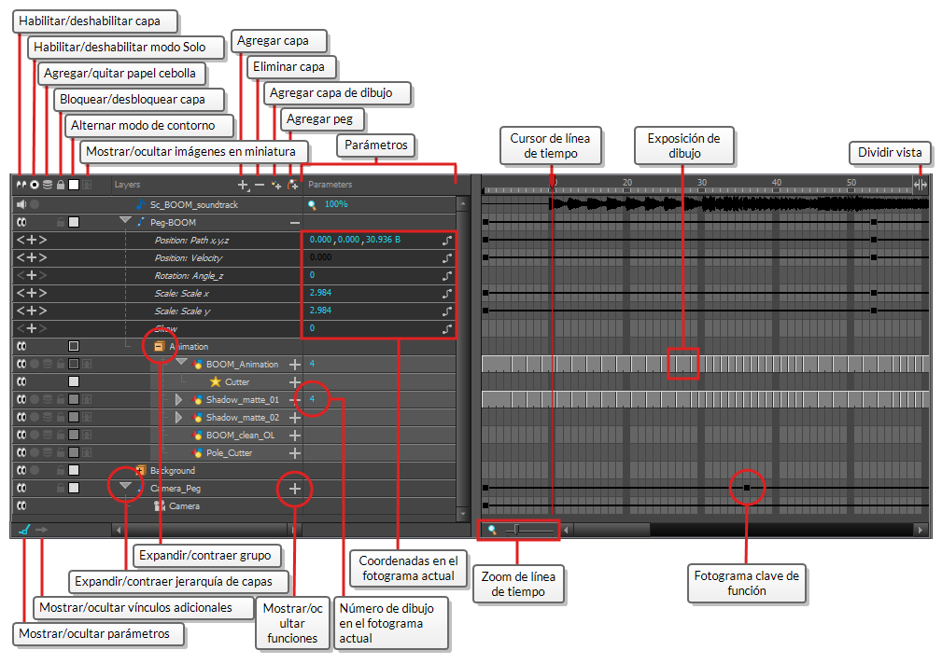The height and width of the screenshot is (664, 942).
Task: Lock the Shadow_matte_02 layer
Action: 61,417
